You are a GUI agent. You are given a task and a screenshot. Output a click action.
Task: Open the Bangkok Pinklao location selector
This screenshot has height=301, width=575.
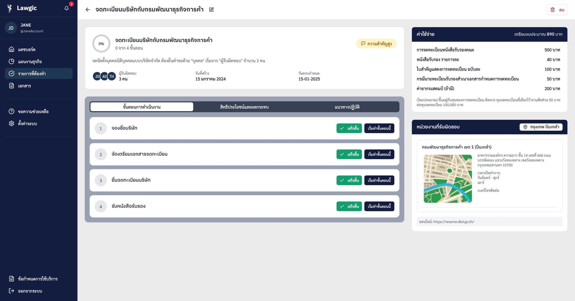(x=541, y=127)
